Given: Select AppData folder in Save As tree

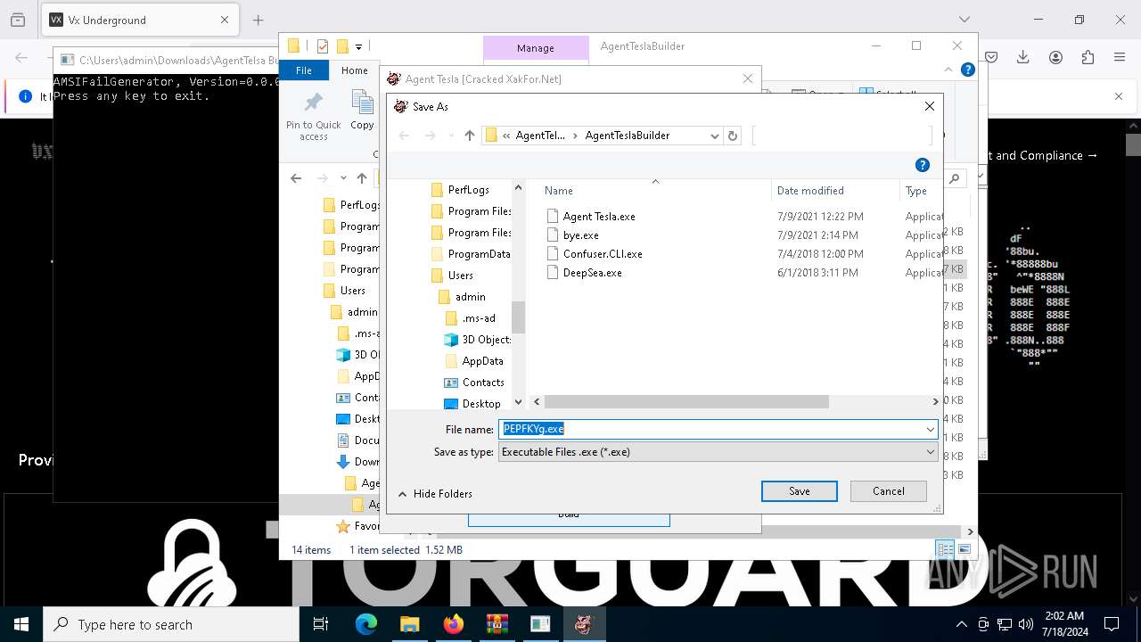Looking at the screenshot, I should (x=482, y=361).
